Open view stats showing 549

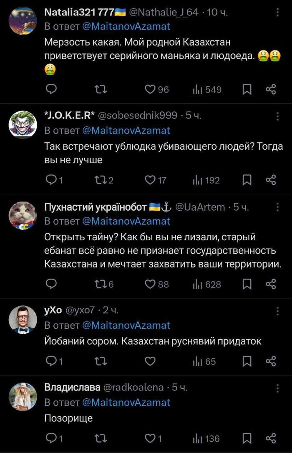pos(207,89)
